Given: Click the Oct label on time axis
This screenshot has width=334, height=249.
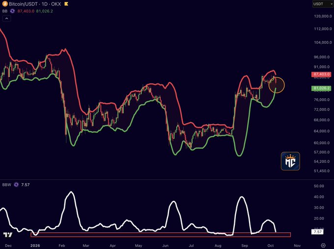Looking at the screenshot, I should (x=271, y=246).
